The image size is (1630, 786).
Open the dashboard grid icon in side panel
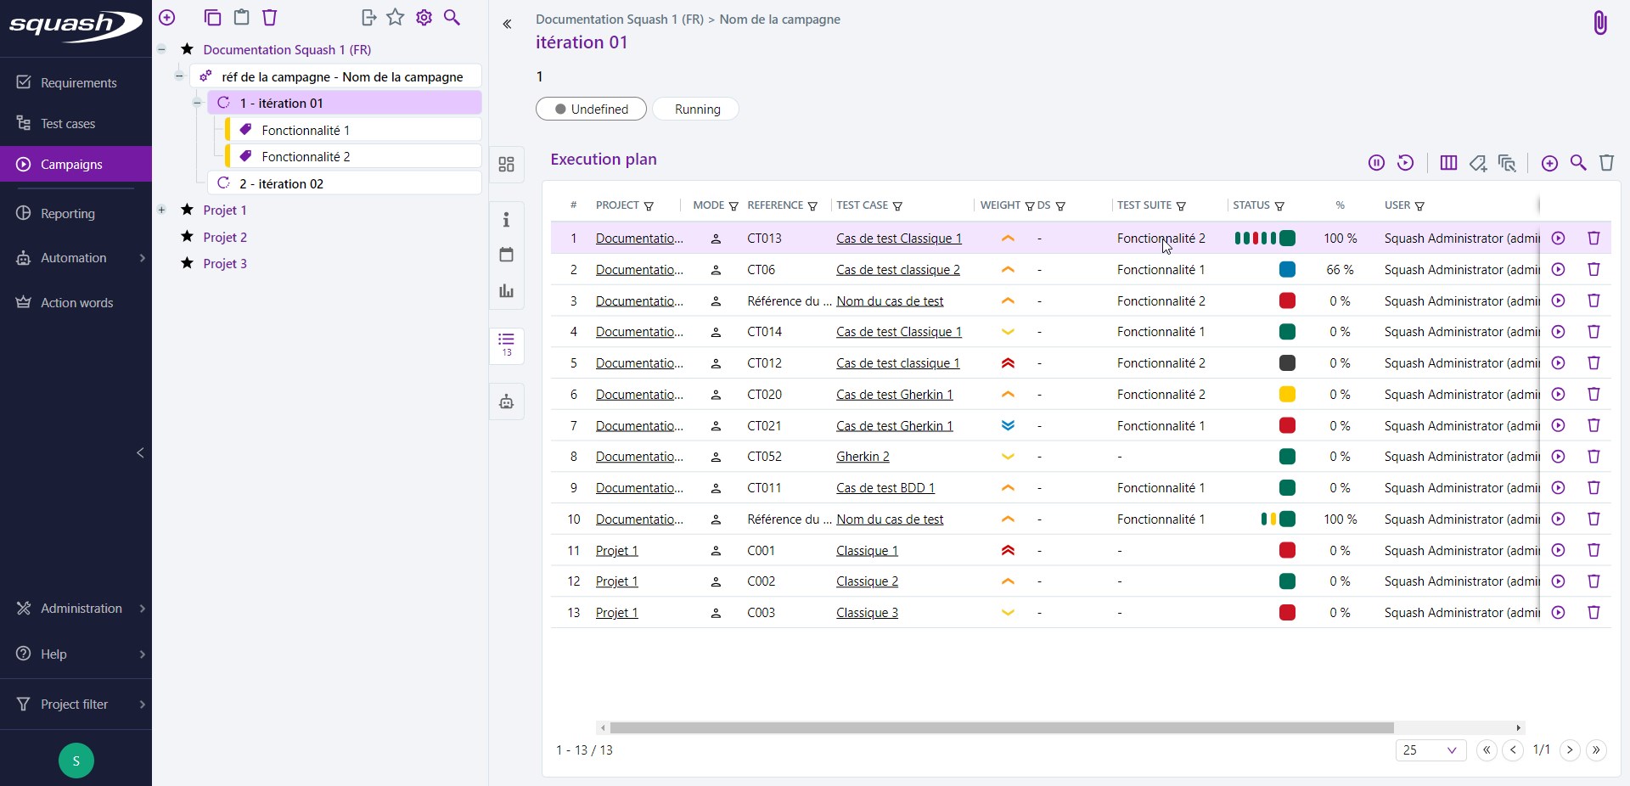(x=507, y=165)
